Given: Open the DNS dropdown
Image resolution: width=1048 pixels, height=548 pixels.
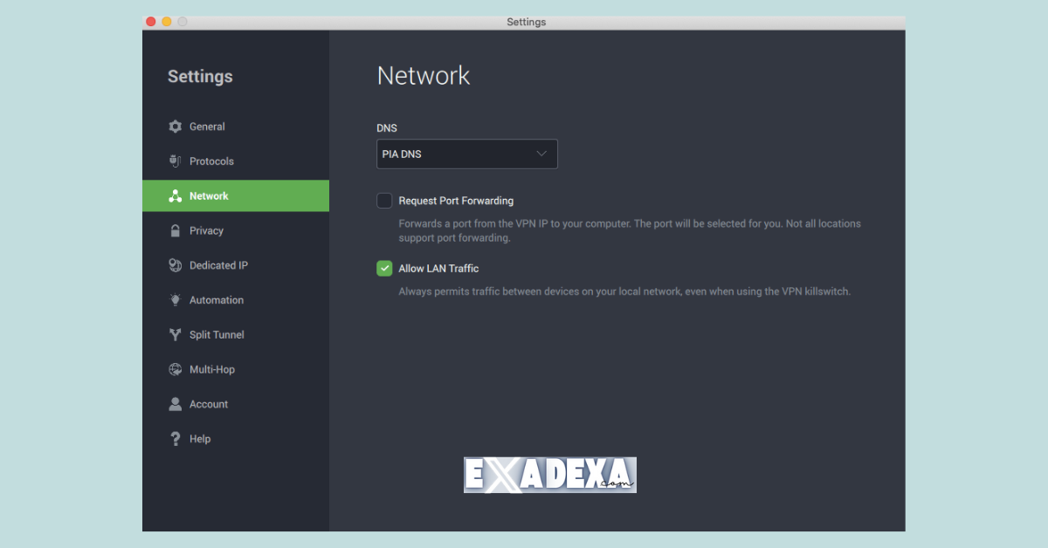Looking at the screenshot, I should [x=466, y=154].
